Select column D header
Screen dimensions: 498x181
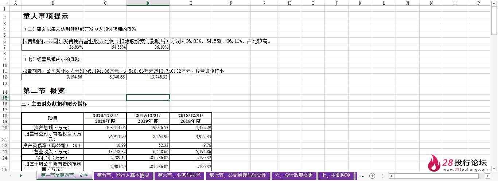tap(148, 3)
